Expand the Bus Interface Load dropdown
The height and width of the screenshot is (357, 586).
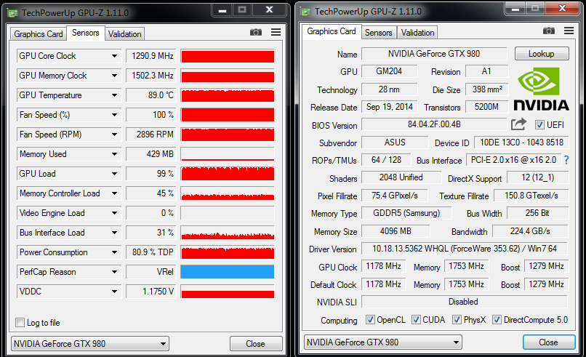(114, 233)
